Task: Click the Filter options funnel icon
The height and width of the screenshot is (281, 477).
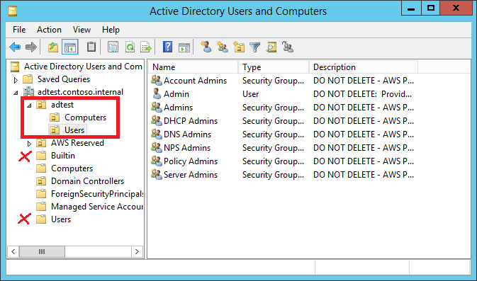Action: (x=255, y=47)
